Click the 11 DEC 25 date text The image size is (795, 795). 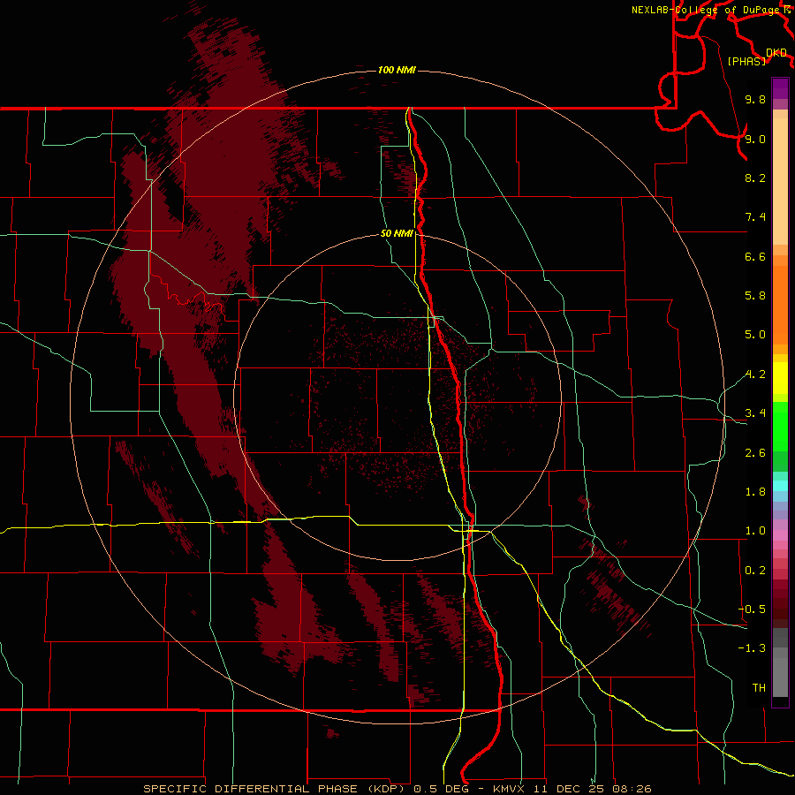point(568,789)
